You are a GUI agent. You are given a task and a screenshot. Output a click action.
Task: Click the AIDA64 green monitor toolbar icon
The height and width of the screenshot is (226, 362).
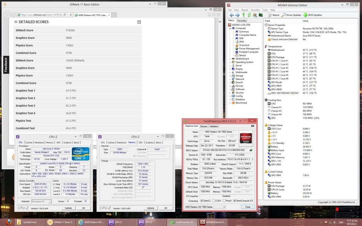(x=261, y=15)
